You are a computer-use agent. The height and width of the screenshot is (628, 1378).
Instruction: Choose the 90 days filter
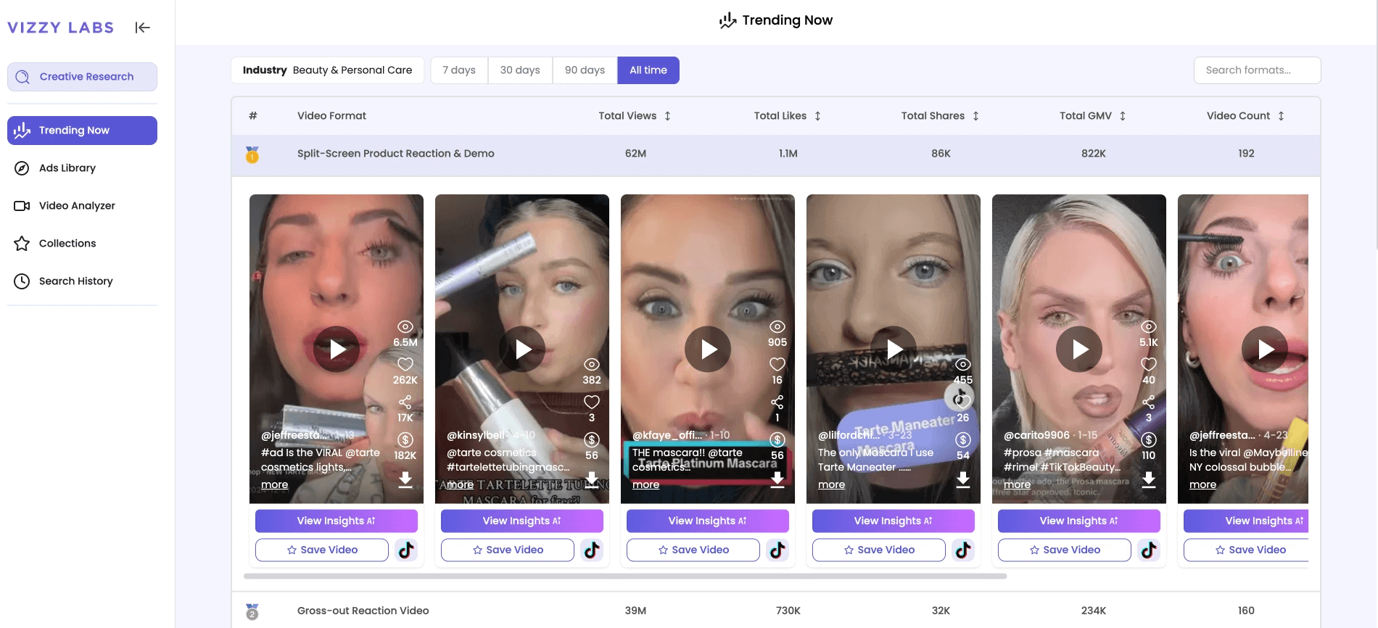point(585,70)
